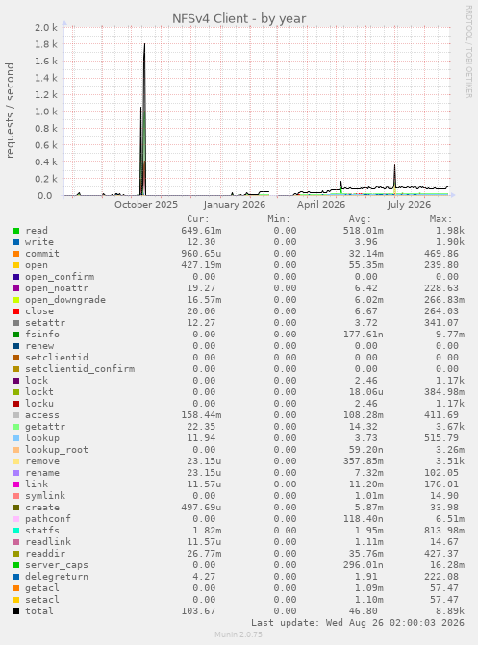
Task: Click the graph title NFSv4 Client - by year
Action: pyautogui.click(x=239, y=19)
